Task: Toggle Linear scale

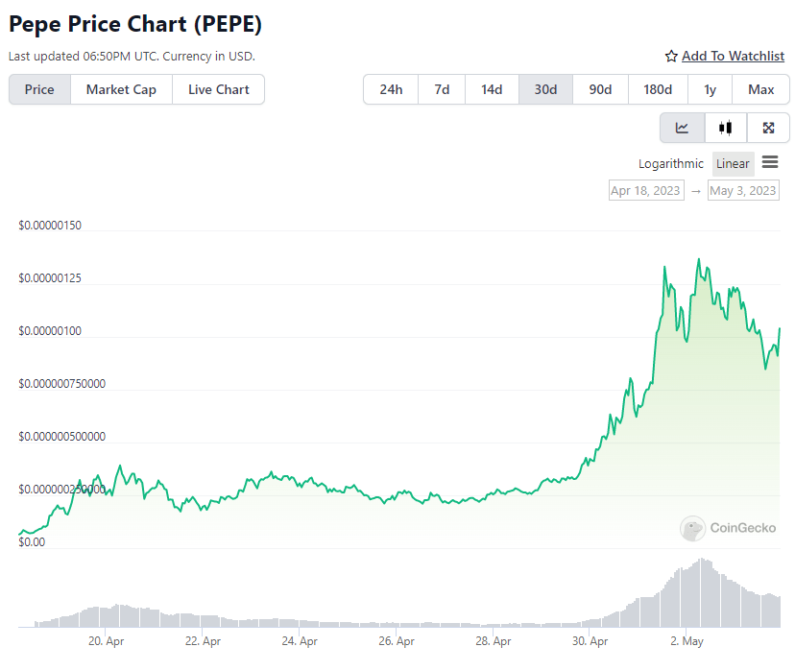Action: tap(733, 164)
